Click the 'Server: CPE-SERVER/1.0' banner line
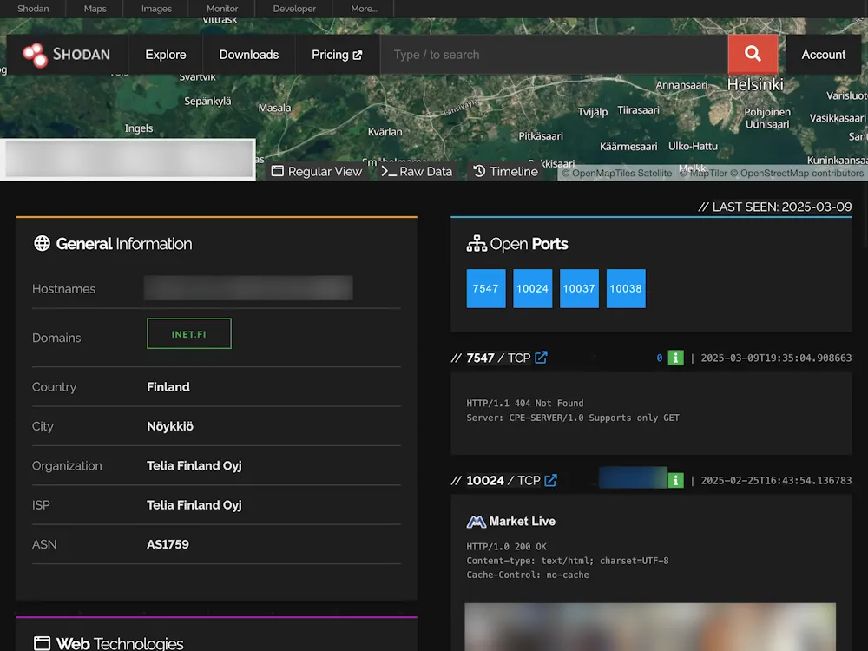The image size is (868, 651). point(572,418)
